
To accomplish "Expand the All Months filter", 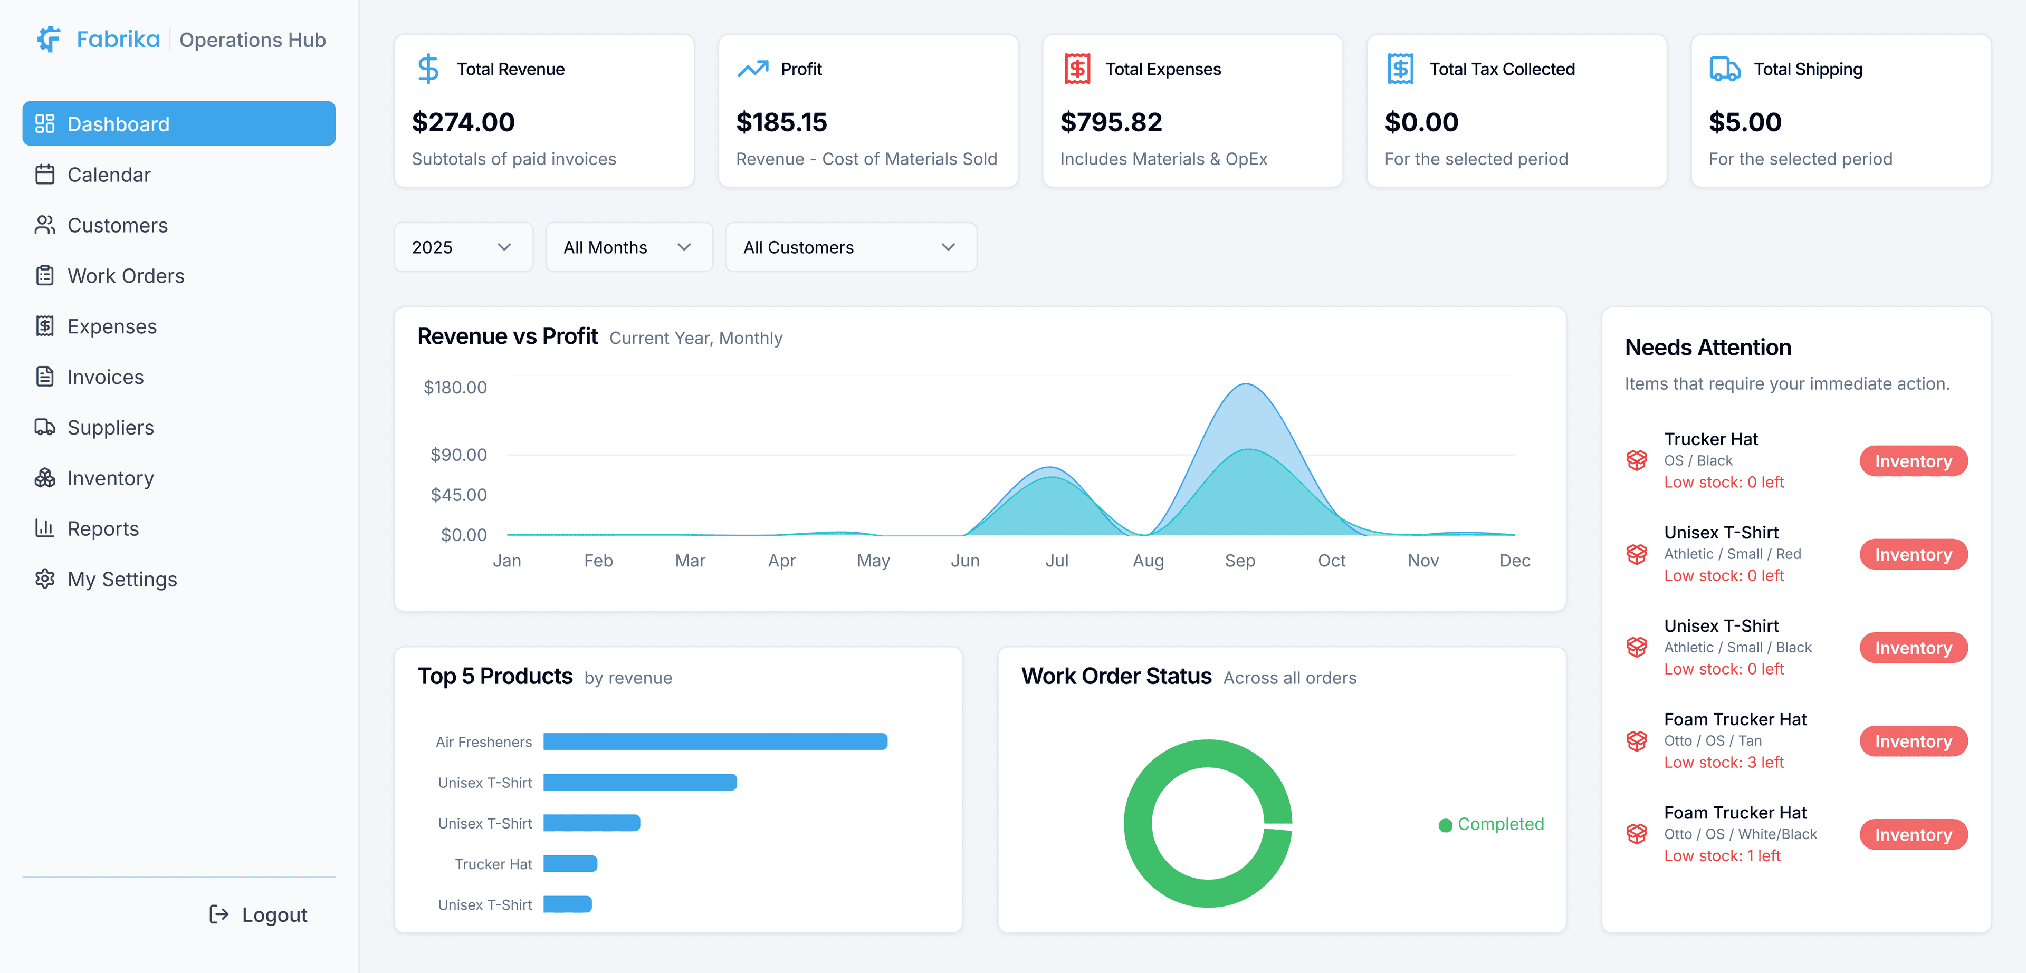I will point(628,247).
